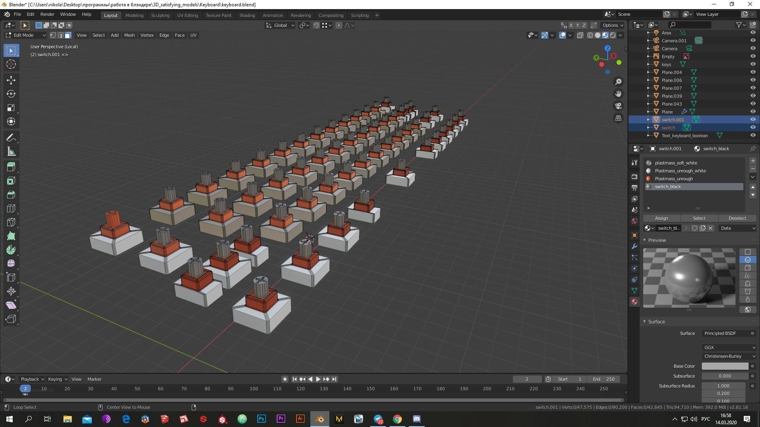760x427 pixels.
Task: Switch to the Shading workspace tab
Action: tap(247, 15)
